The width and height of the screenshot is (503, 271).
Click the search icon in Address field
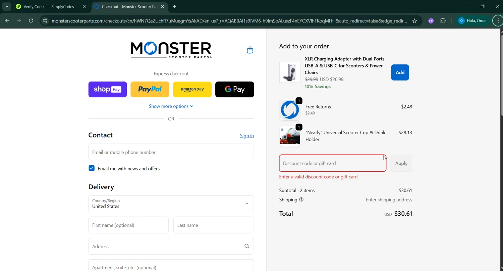click(x=247, y=246)
